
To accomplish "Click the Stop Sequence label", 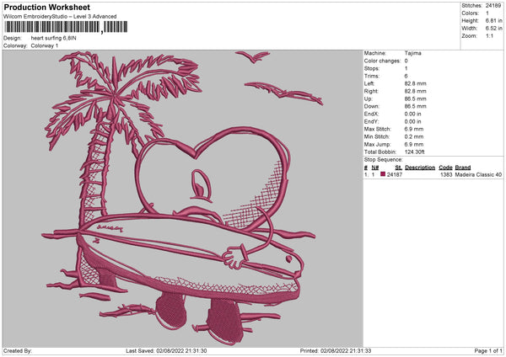I will tap(384, 158).
